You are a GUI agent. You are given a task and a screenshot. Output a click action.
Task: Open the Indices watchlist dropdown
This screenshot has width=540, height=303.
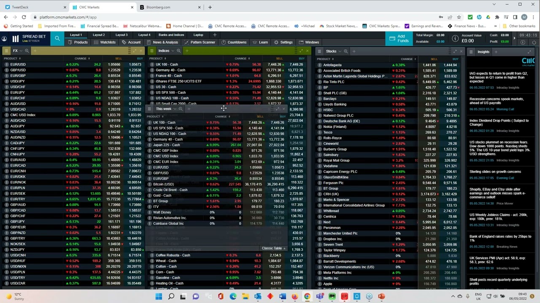point(173,51)
